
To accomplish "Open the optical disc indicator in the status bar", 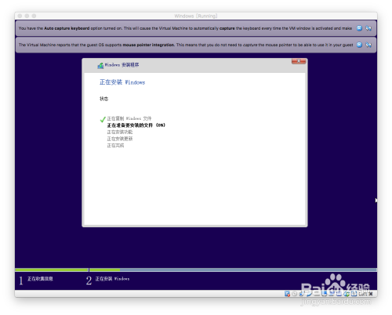I will coord(295,294).
